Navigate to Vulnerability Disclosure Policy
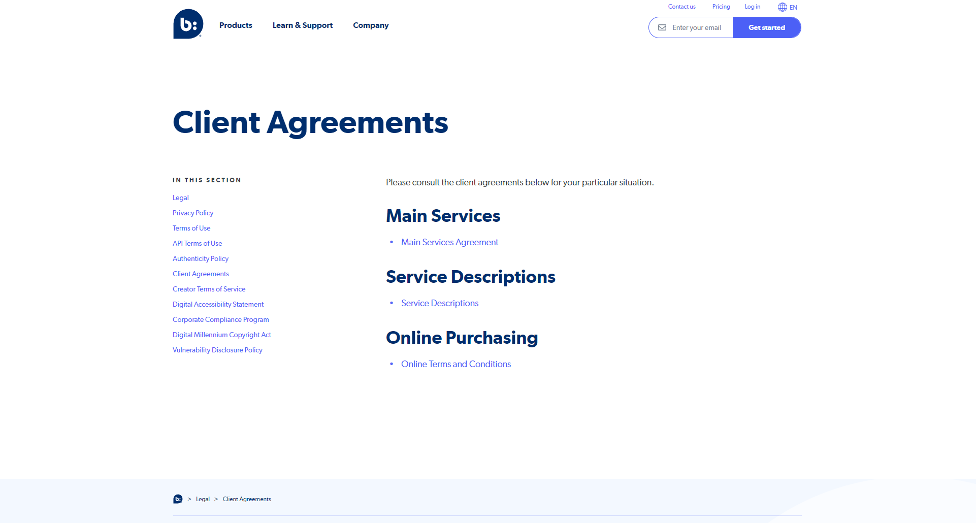Image resolution: width=976 pixels, height=523 pixels. point(217,350)
